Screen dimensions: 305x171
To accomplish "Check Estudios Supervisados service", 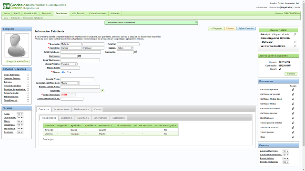I will tap(28, 89).
